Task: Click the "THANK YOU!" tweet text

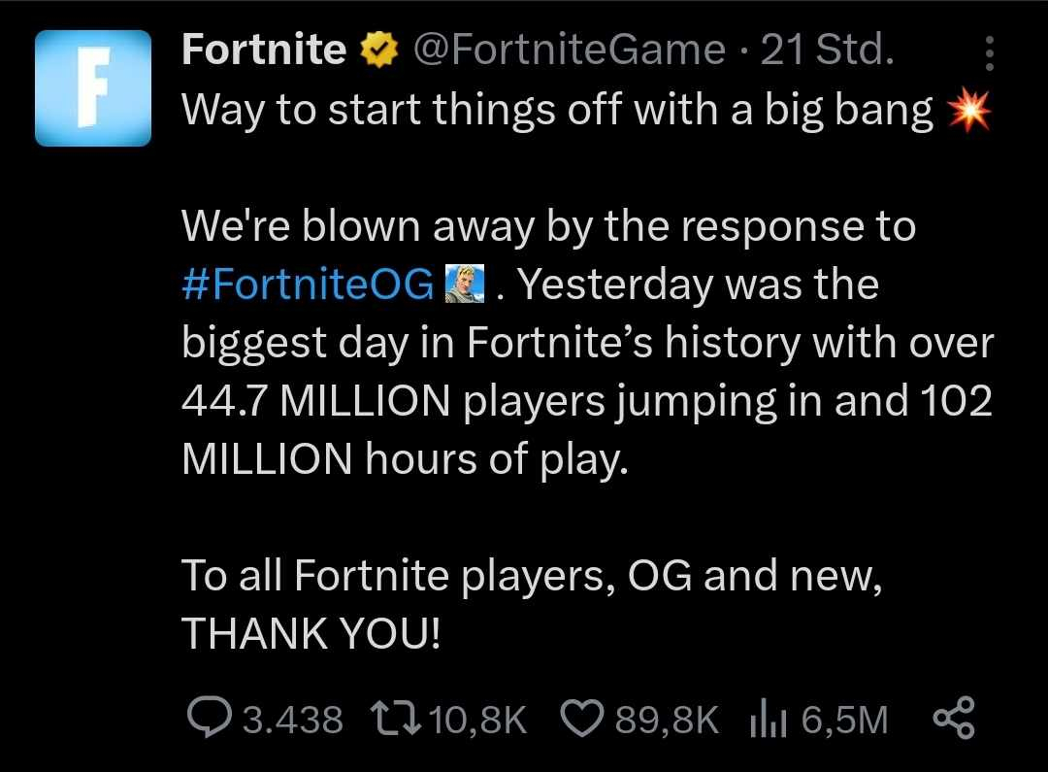Action: pyautogui.click(x=311, y=634)
